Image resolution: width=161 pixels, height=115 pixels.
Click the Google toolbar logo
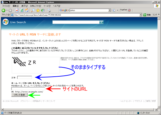pos(63,10)
